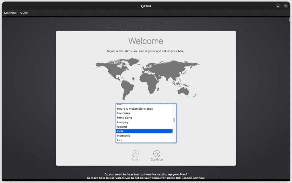Click the Continue label
Viewport: 292px width, 183px height.
point(157,160)
